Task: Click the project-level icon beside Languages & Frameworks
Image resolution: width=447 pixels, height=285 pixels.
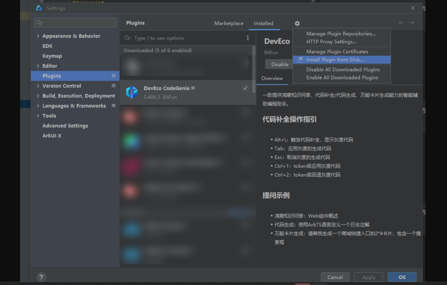Action: 114,106
